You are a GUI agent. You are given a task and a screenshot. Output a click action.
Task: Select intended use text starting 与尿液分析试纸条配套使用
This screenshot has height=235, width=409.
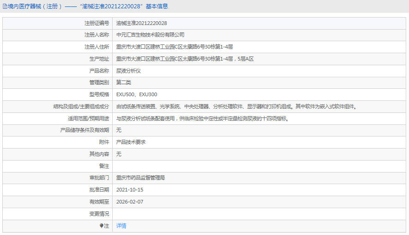202,119
